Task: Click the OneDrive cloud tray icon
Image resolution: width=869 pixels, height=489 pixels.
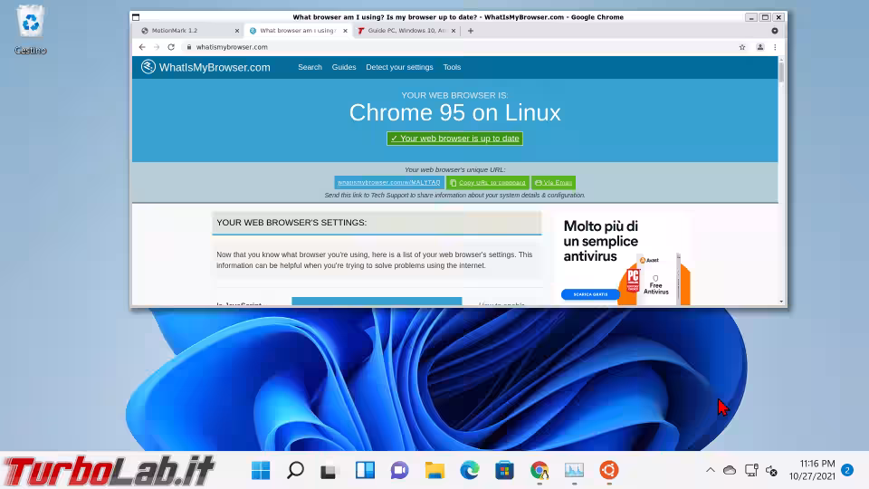Action: 730,470
